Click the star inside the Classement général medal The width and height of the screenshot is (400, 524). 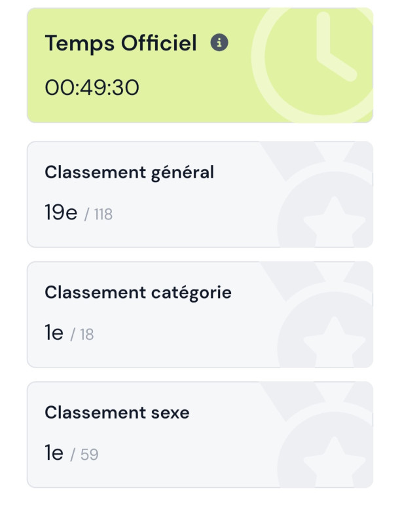coord(335,221)
